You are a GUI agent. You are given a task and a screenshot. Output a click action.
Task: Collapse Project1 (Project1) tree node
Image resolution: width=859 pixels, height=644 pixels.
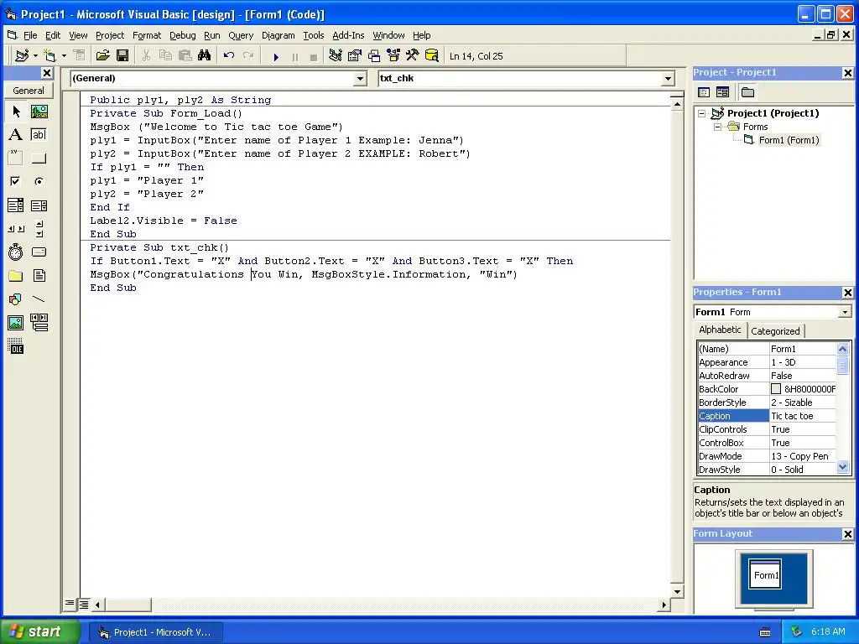(x=702, y=113)
